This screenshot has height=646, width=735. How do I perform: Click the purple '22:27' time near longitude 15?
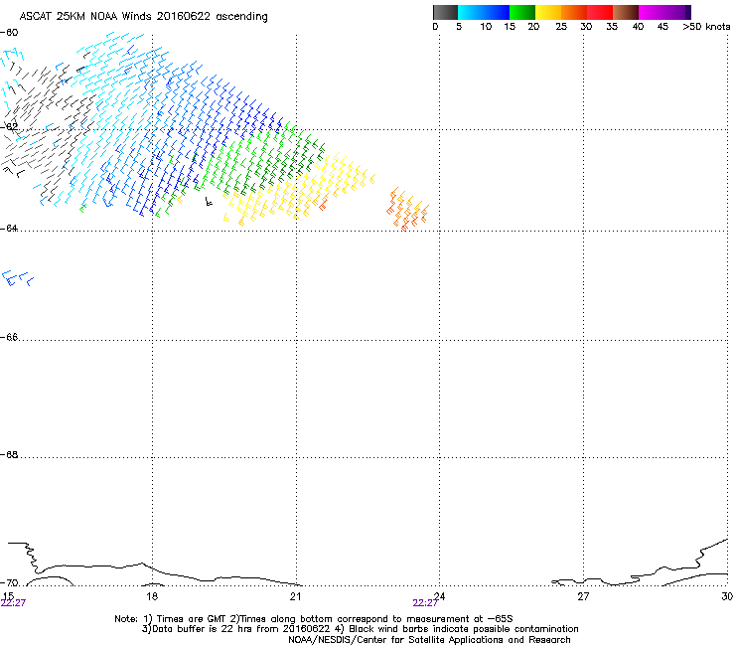[13, 603]
